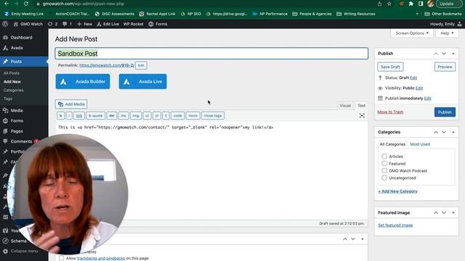The height and width of the screenshot is (261, 465).
Task: Open the Forms sidebar menu
Action: click(17, 121)
